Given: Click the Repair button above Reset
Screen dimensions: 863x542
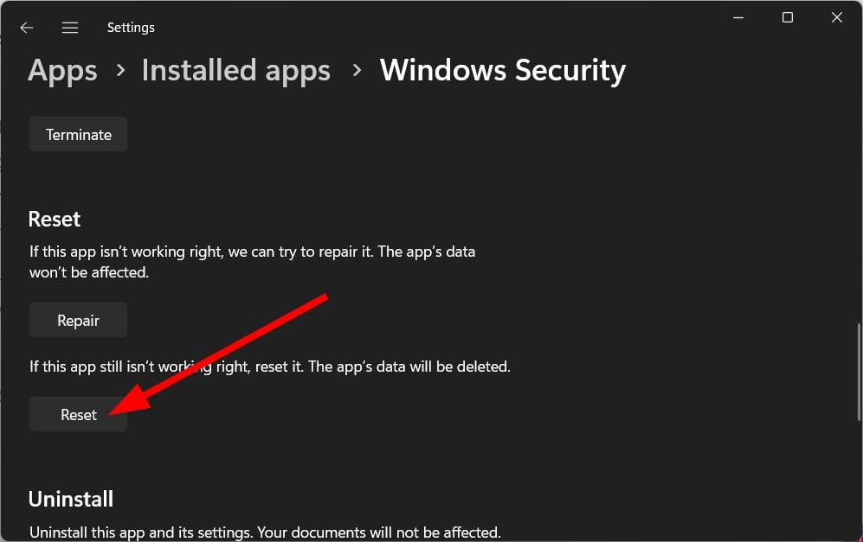Looking at the screenshot, I should [x=78, y=319].
